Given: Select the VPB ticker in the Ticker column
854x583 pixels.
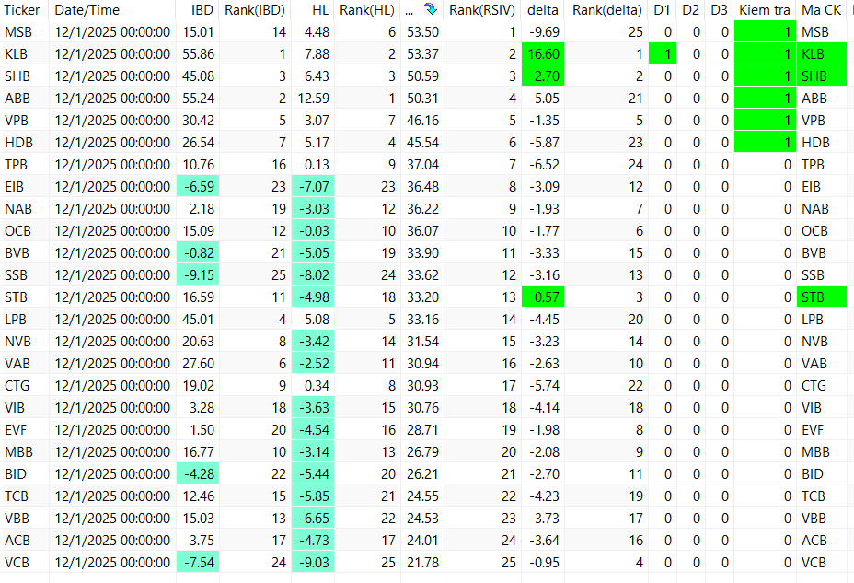Looking at the screenshot, I should pyautogui.click(x=17, y=121).
